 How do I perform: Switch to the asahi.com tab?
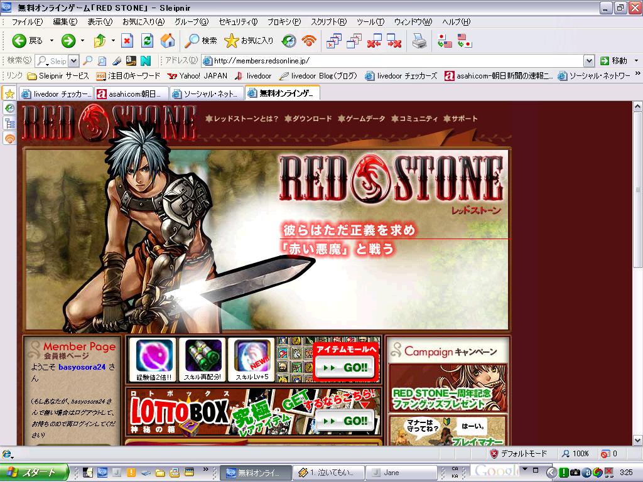coord(131,94)
